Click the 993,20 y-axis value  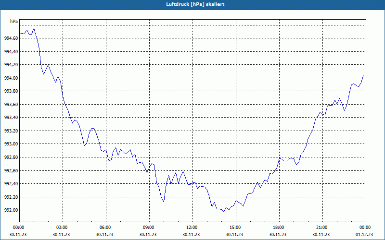11,131
